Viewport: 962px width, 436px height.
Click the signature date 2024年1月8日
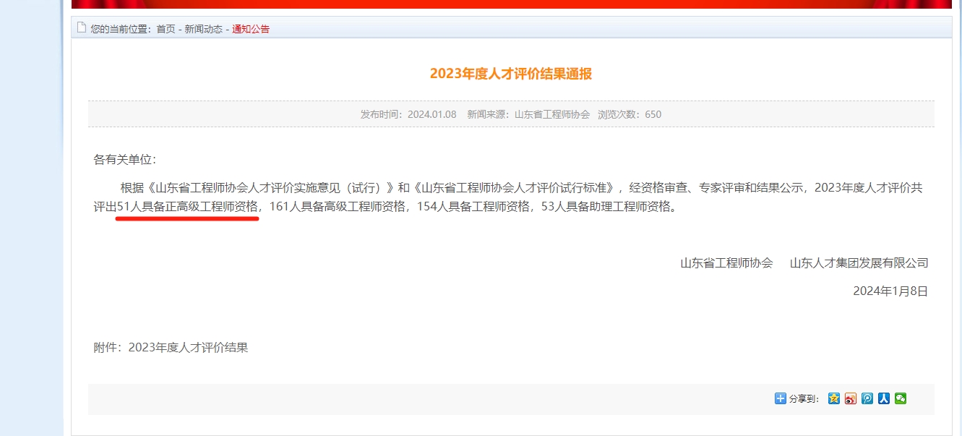click(890, 291)
